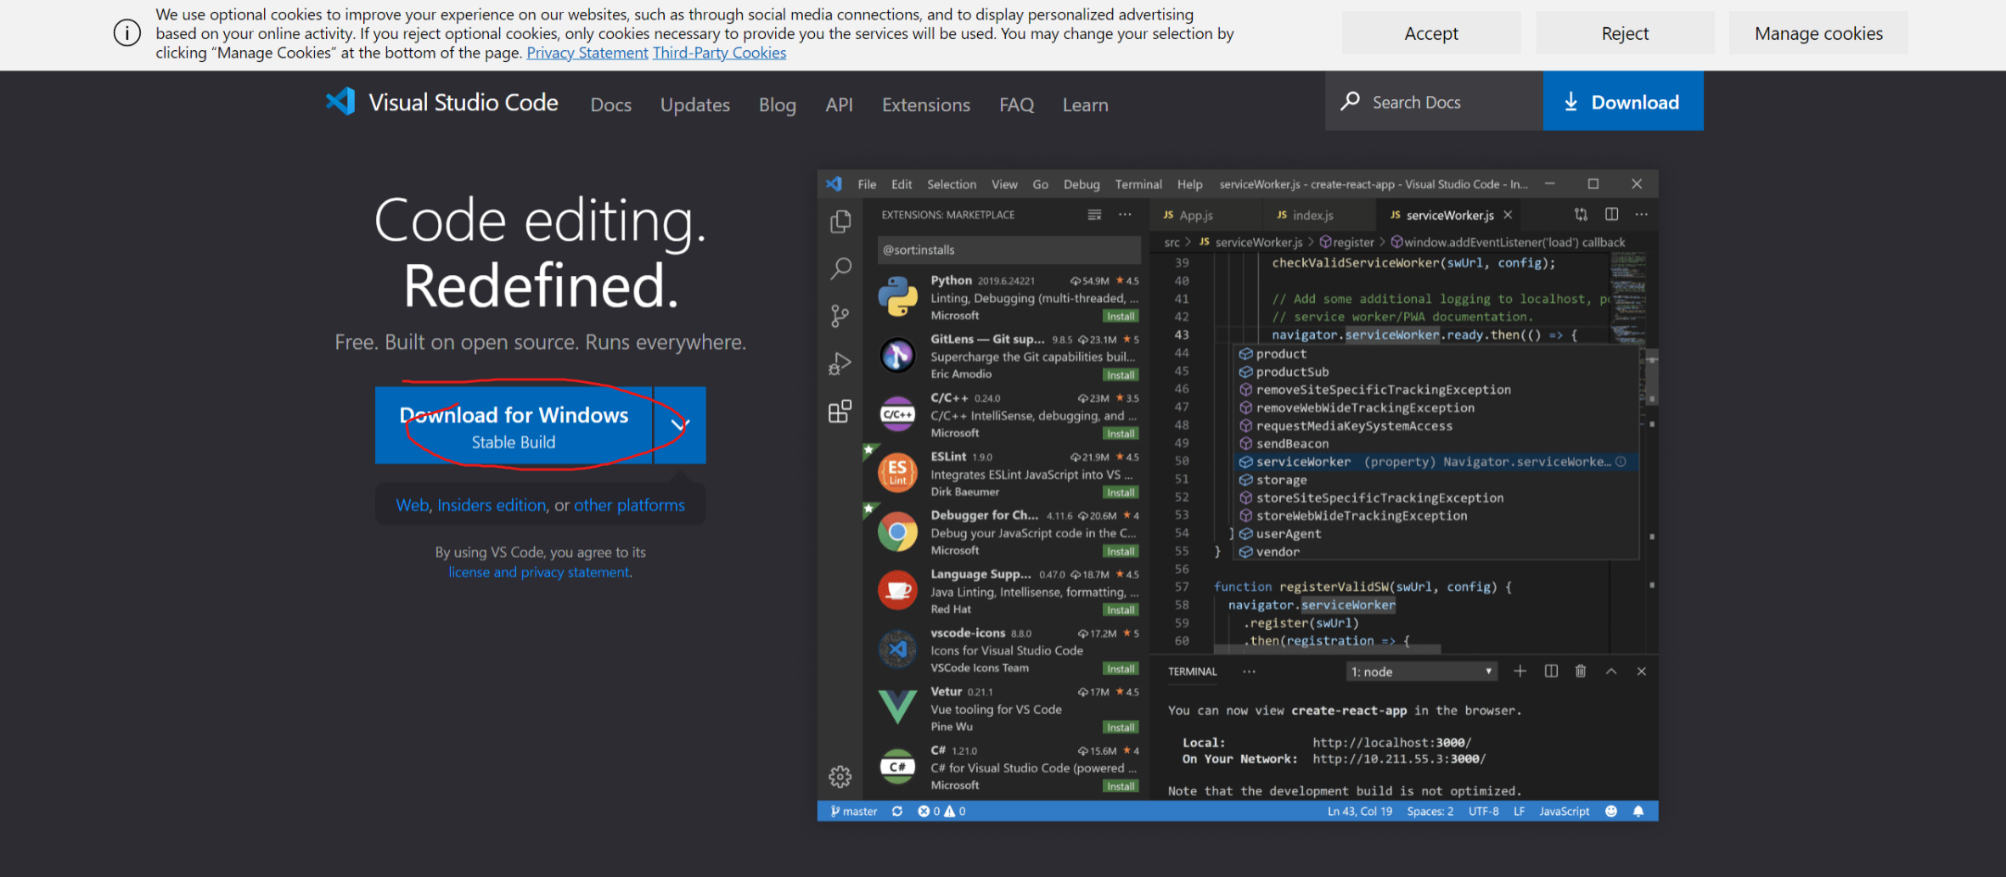The height and width of the screenshot is (877, 2006).
Task: Maximize terminal panel with the up chevron
Action: [x=1611, y=672]
